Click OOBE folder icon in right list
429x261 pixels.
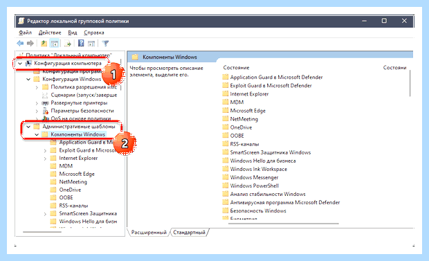click(x=225, y=136)
